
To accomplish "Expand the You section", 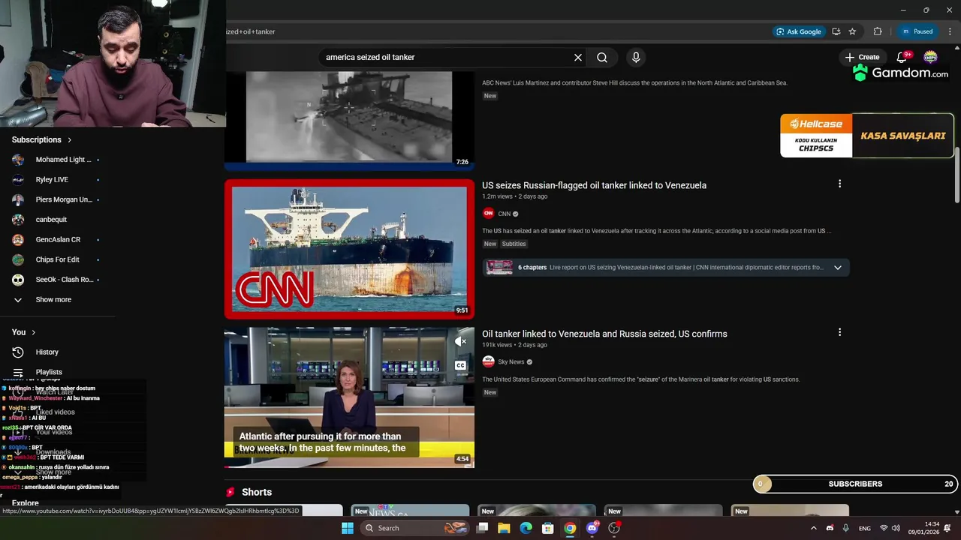I will pos(24,332).
